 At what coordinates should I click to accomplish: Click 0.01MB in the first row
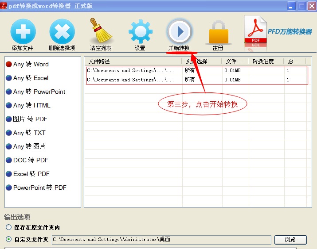232,70
